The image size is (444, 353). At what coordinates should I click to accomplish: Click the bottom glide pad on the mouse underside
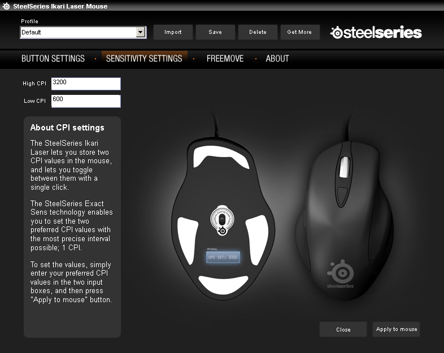coord(224,285)
